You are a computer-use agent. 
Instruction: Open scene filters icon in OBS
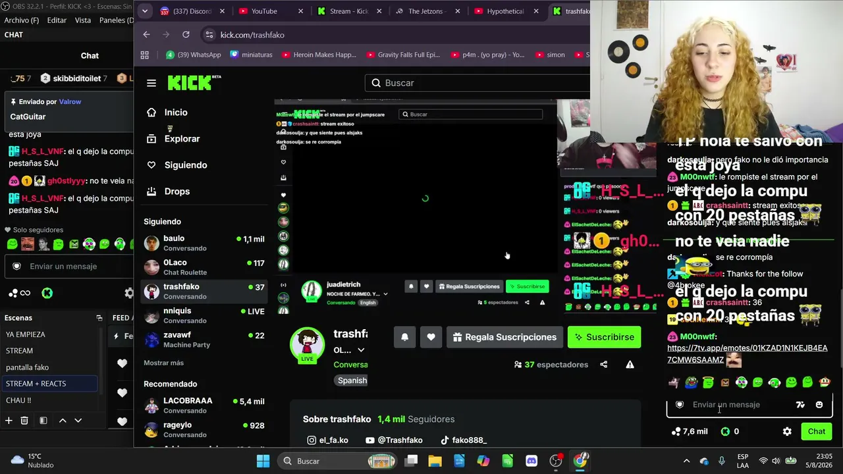43,421
